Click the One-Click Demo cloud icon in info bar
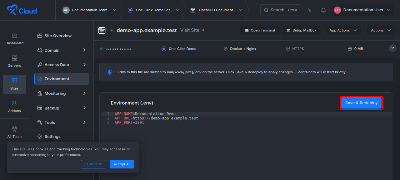This screenshot has width=400, height=180. (164, 49)
